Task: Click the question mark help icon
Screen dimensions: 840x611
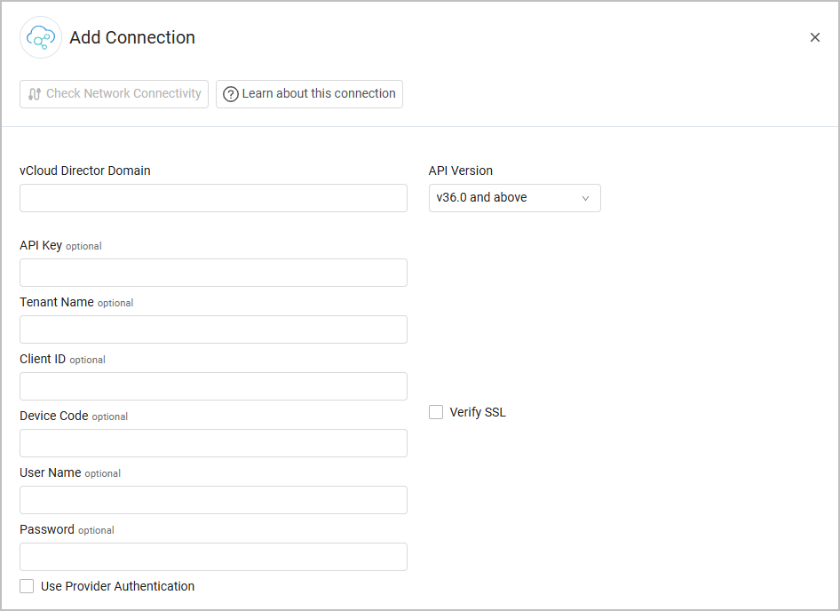Action: pos(231,94)
